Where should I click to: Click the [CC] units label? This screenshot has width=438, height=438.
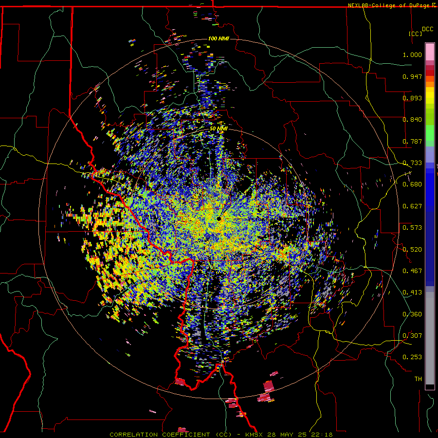(416, 34)
